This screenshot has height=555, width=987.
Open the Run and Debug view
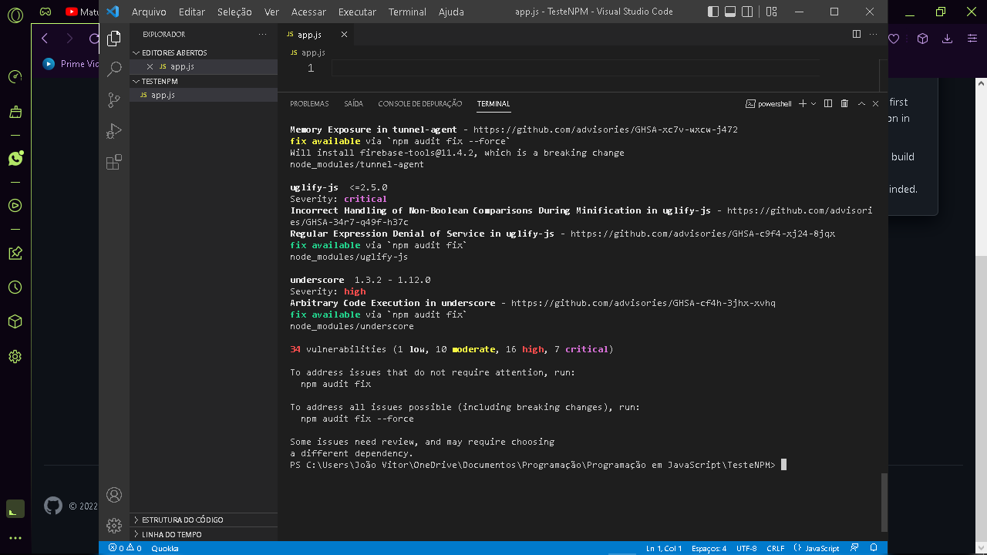(114, 131)
